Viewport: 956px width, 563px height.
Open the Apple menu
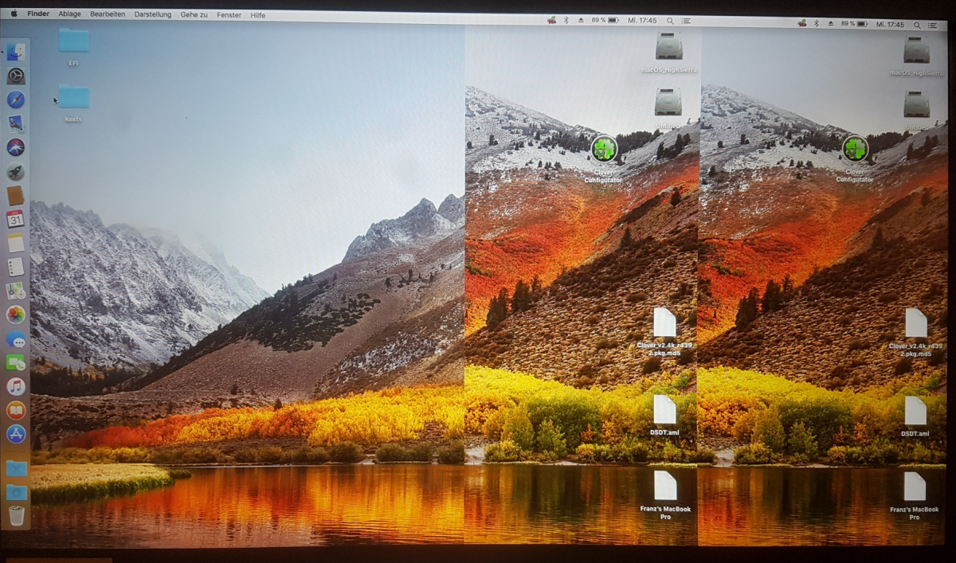[x=14, y=14]
